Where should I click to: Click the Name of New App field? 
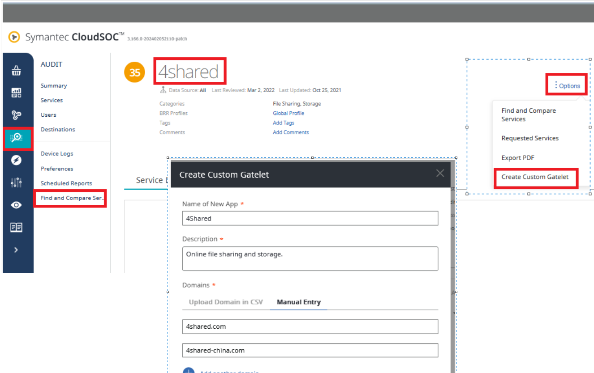310,219
